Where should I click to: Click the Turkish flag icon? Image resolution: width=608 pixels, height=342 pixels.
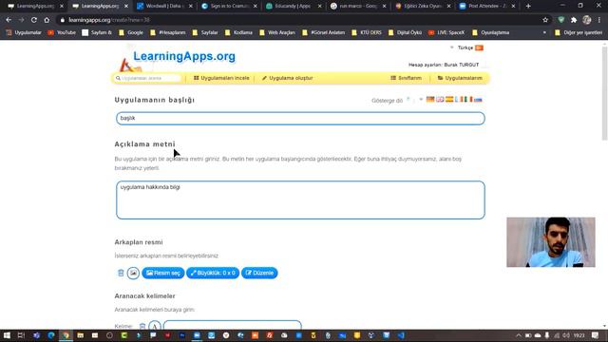[x=479, y=47]
